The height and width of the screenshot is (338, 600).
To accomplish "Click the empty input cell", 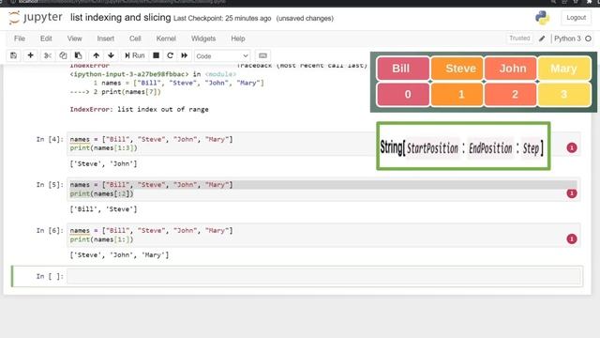I will (323, 276).
